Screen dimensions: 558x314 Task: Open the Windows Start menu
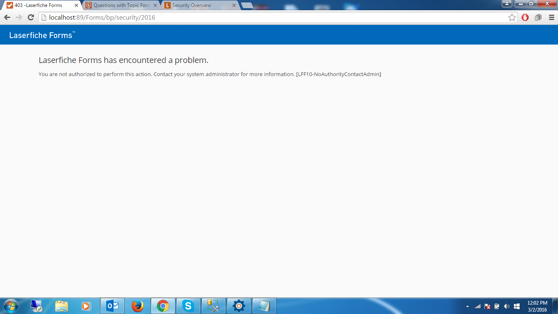(x=10, y=306)
